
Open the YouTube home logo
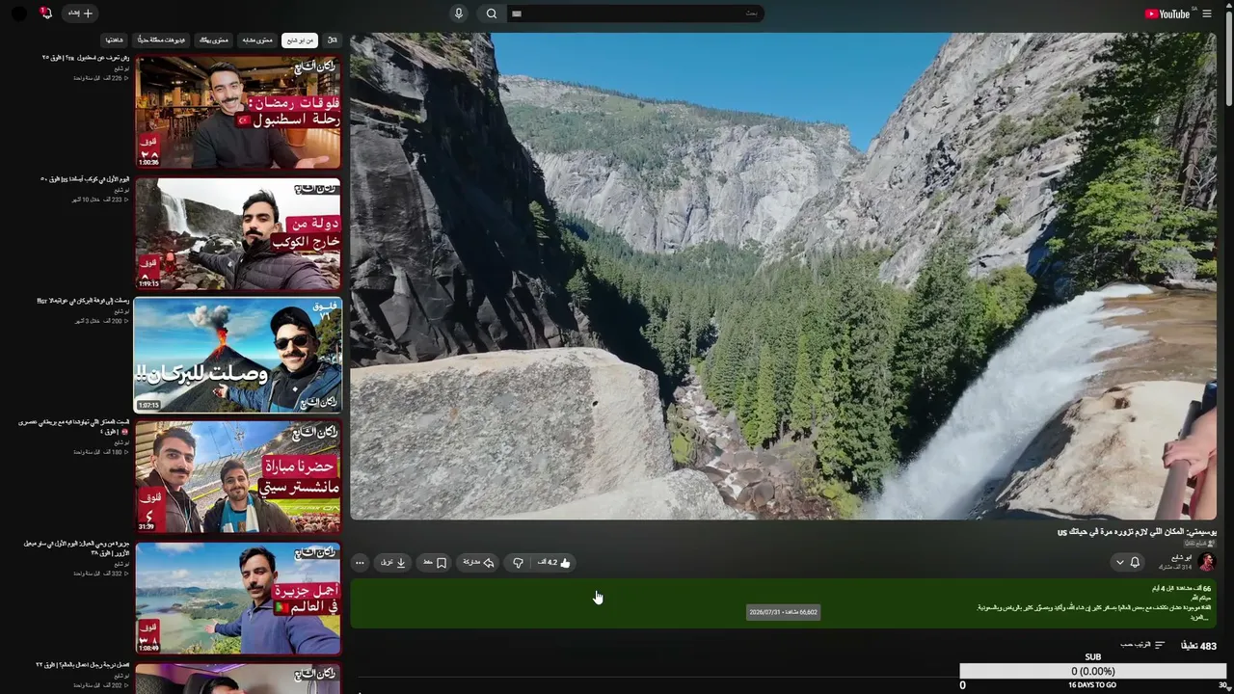click(1167, 13)
